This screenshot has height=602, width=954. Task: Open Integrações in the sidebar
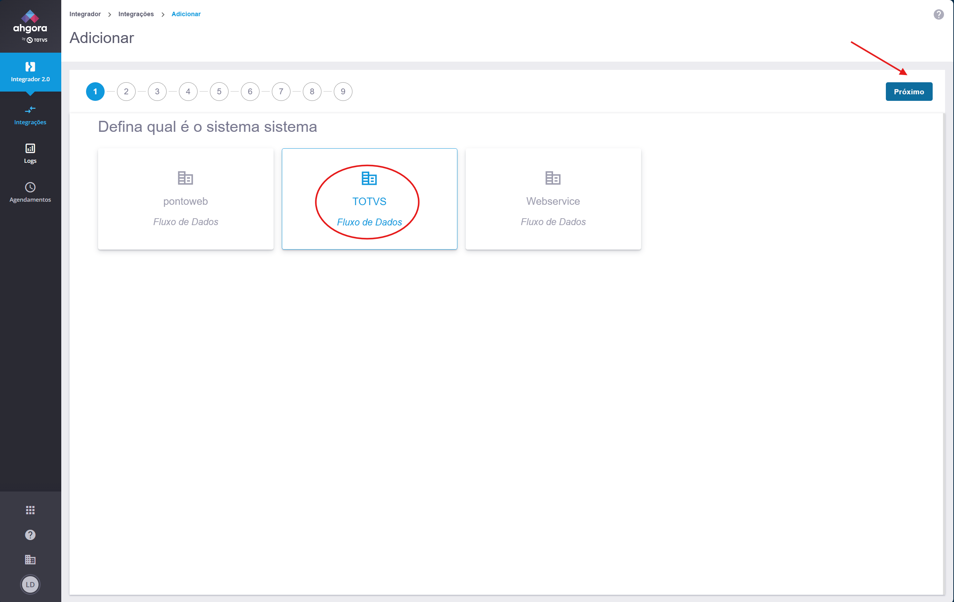(x=30, y=115)
